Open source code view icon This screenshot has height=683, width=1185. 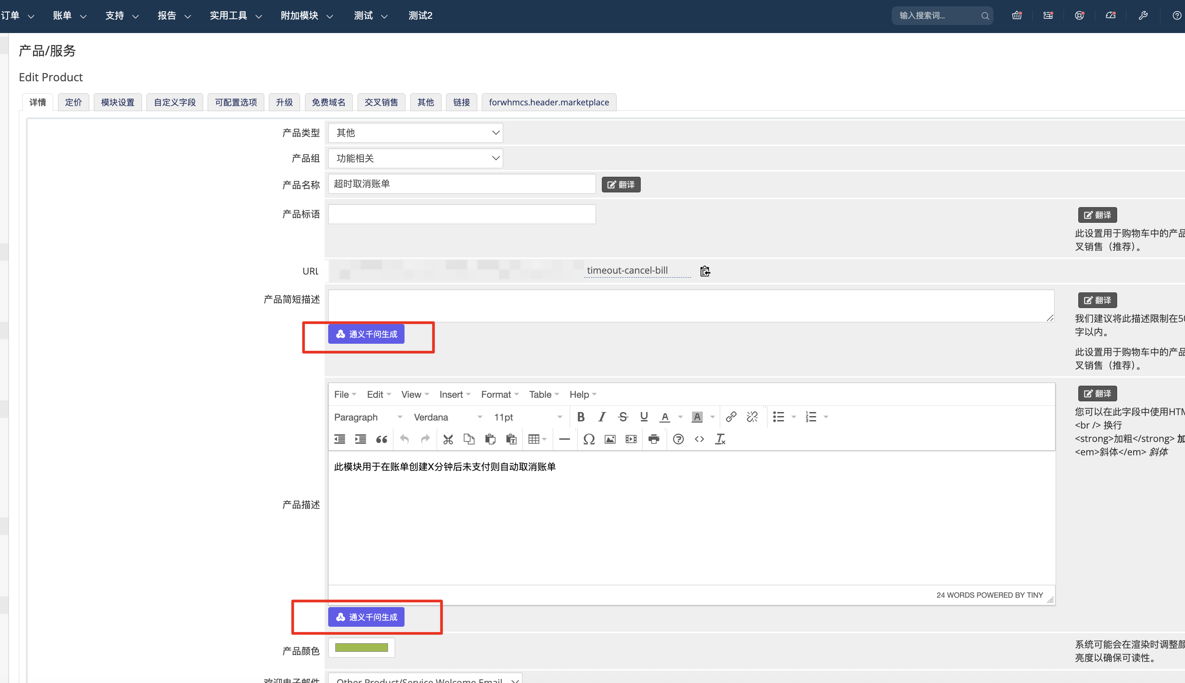[699, 440]
